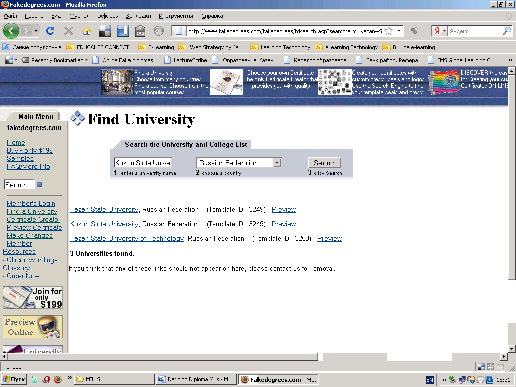This screenshot has height=387, width=516.
Task: Open the Справка menu
Action: (x=212, y=16)
